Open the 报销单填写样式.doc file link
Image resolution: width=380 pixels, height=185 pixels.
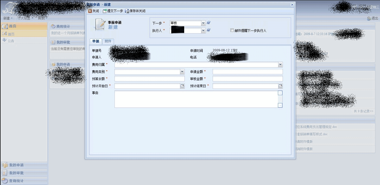coord(312,134)
